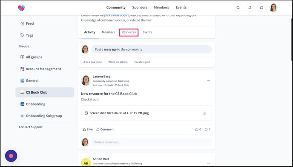
Task: Click Contact Support link
Action: (x=31, y=127)
